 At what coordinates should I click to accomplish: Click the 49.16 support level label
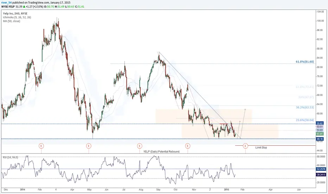(320, 139)
